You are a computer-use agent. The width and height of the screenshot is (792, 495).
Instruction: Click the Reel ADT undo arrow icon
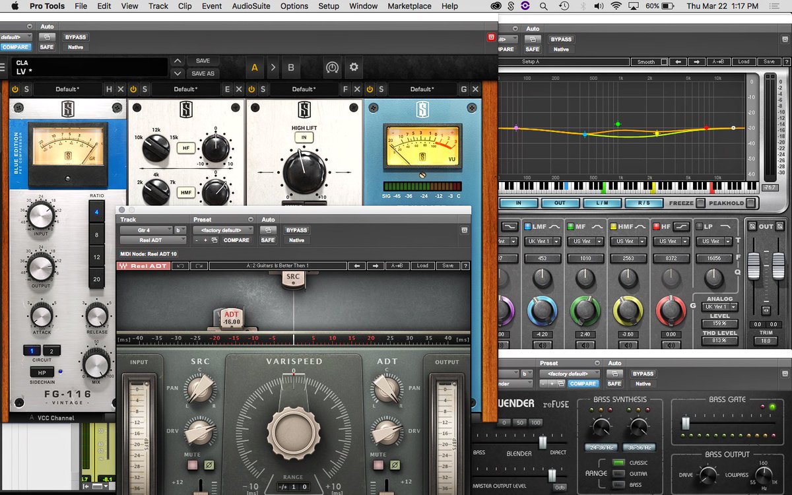coord(180,266)
